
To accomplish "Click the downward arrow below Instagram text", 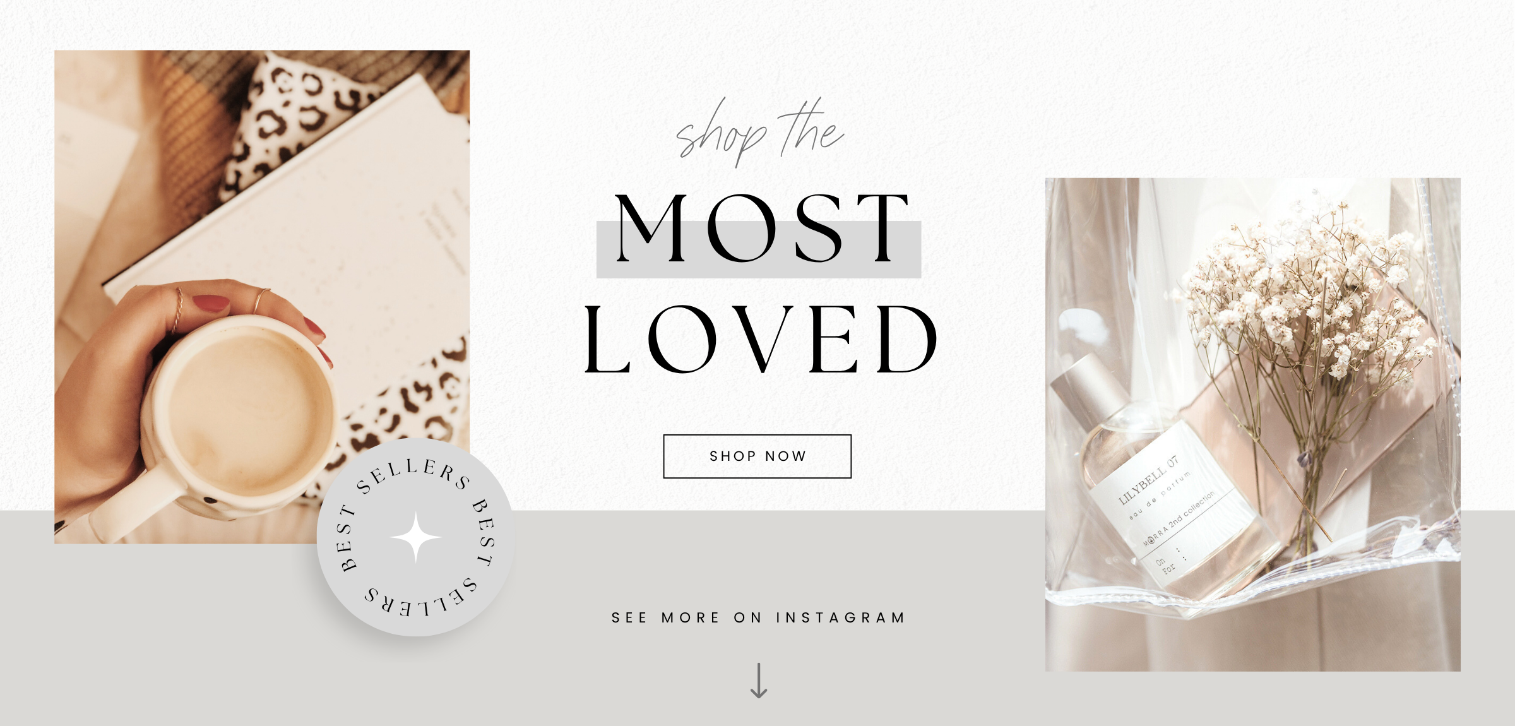I will coord(758,680).
